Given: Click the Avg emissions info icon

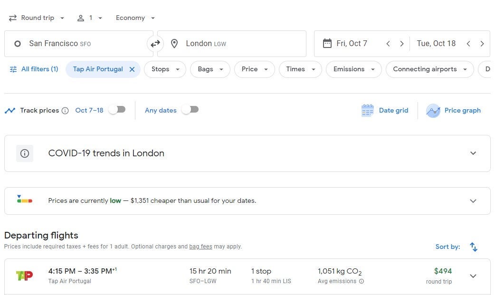Looking at the screenshot, I should [362, 281].
